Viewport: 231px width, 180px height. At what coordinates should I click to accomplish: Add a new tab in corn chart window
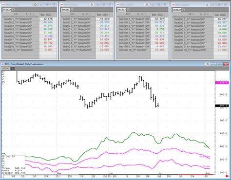pos(13,69)
